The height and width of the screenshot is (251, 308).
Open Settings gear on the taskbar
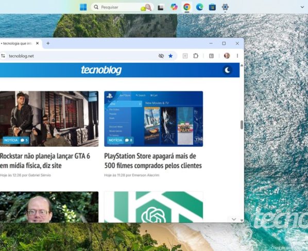point(225,7)
